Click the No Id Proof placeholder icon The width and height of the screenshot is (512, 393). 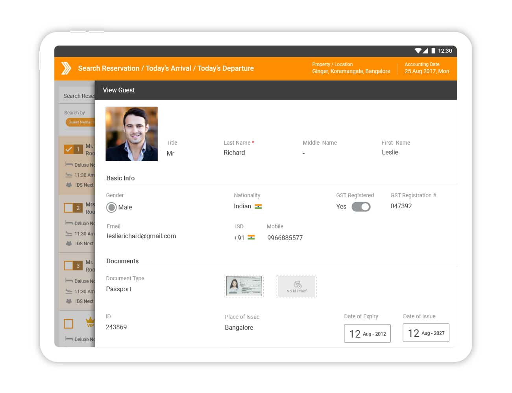click(x=298, y=284)
